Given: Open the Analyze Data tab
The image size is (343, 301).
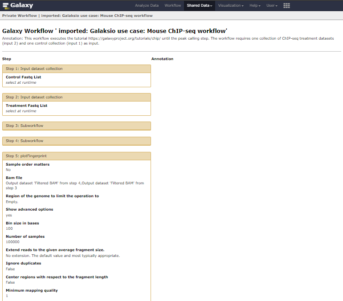Looking at the screenshot, I should [147, 5].
